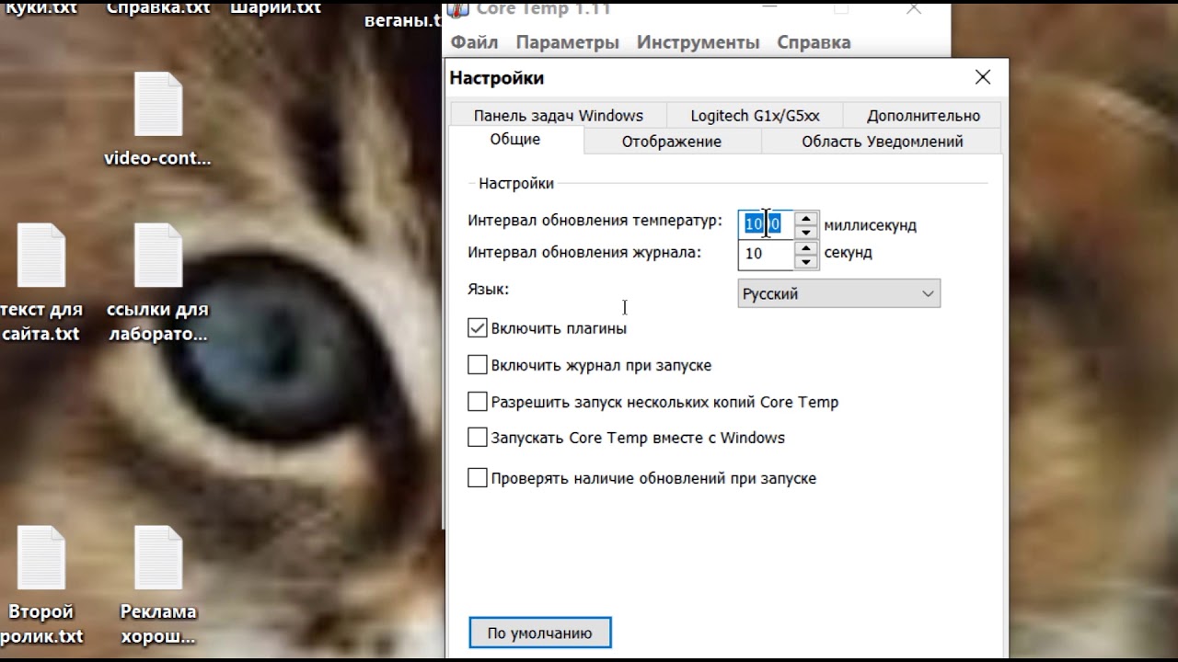
Task: Click the Интервал обновления температур label
Action: coord(595,222)
